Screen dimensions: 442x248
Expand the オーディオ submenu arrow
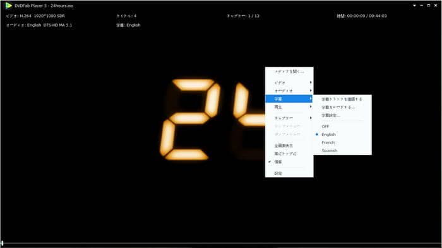point(311,91)
